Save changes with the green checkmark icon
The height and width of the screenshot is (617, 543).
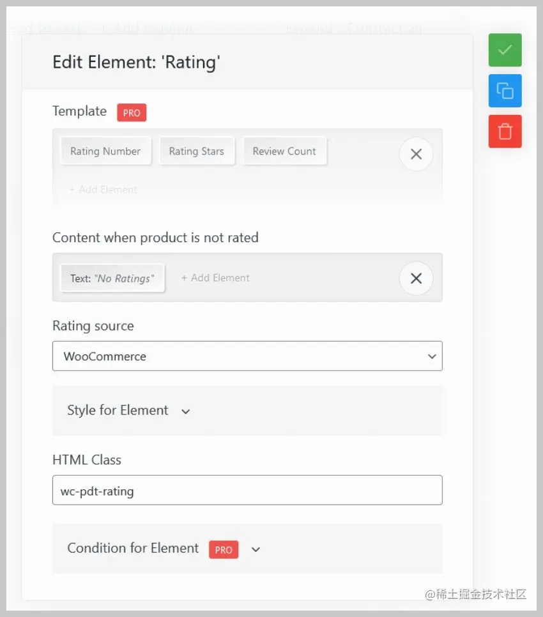tap(505, 50)
